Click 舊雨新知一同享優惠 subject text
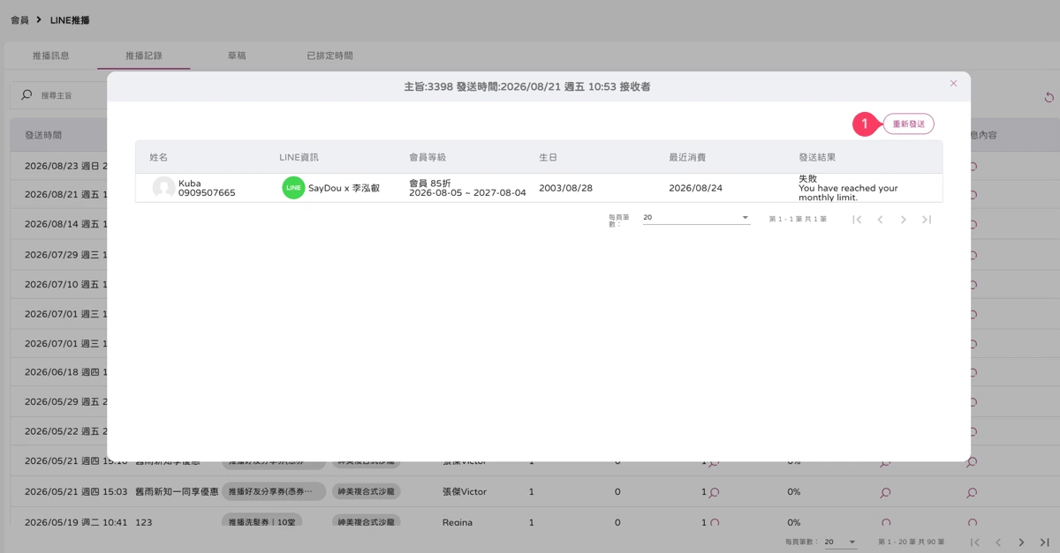 pyautogui.click(x=177, y=492)
